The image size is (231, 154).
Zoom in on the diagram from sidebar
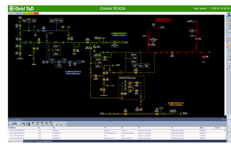tap(229, 20)
